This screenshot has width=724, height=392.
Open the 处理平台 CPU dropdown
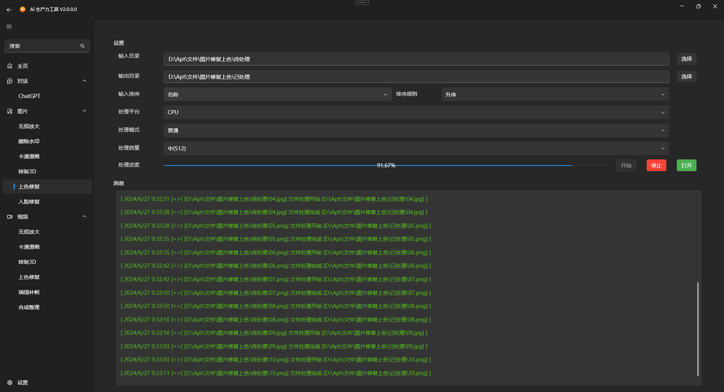click(x=416, y=112)
